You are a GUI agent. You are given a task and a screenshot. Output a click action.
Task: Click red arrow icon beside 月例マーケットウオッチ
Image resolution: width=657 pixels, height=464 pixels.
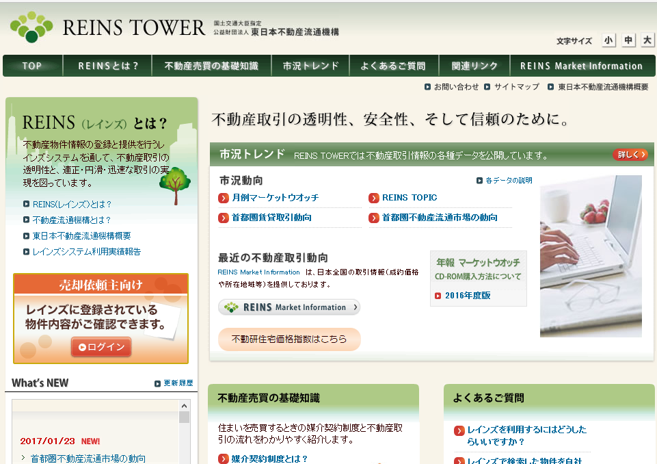224,198
